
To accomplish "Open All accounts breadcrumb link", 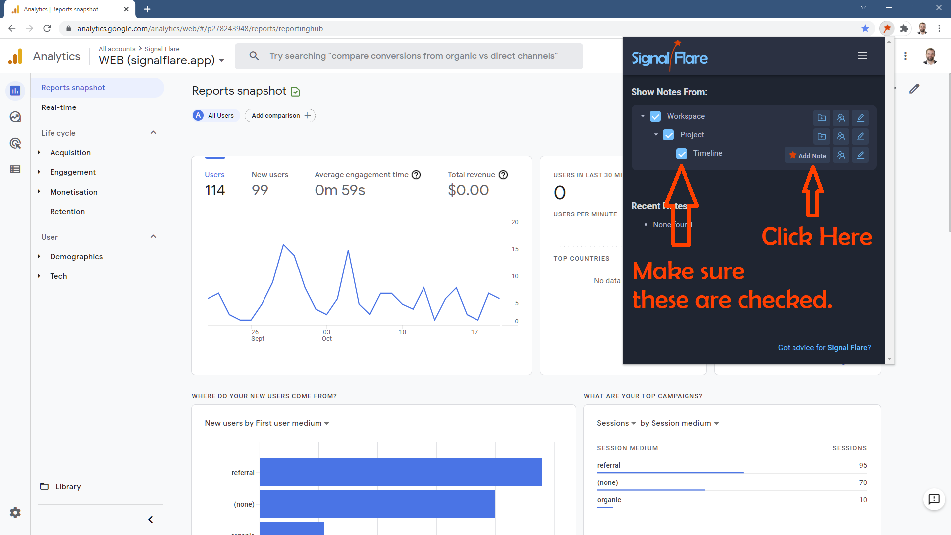I will point(116,49).
